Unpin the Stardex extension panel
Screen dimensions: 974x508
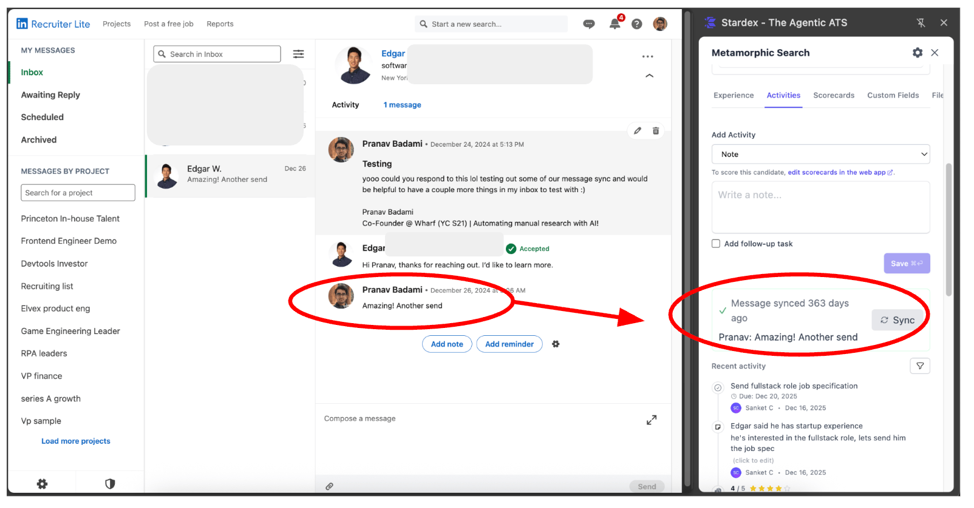coord(921,23)
